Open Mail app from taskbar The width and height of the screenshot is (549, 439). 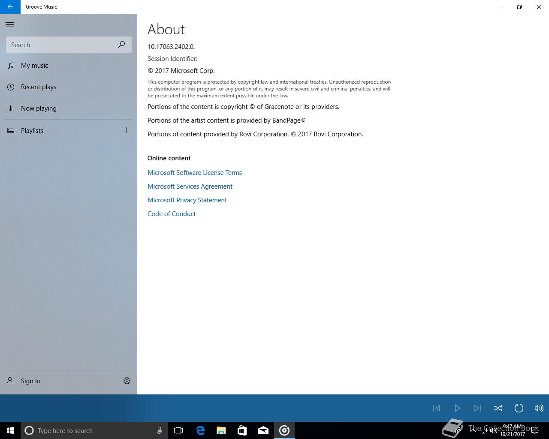point(263,430)
